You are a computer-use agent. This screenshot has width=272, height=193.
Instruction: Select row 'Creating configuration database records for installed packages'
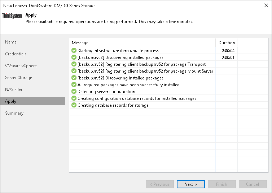pyautogui.click(x=168, y=98)
